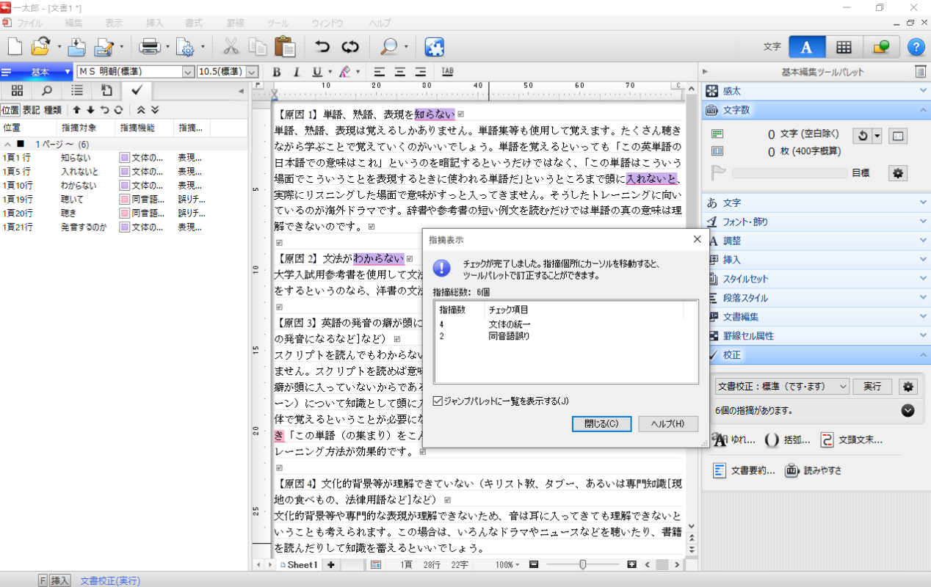Click the zoom slider in status bar
Viewport: 931px width, 587px height.
[582, 565]
